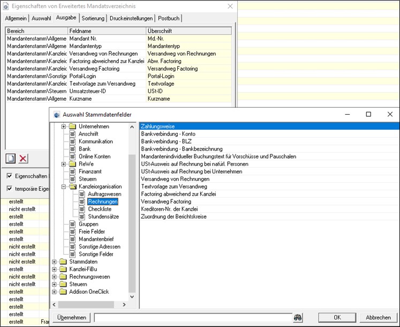The width and height of the screenshot is (400, 327).
Task: Click the Sonstige Adressen document icon
Action: (72, 247)
